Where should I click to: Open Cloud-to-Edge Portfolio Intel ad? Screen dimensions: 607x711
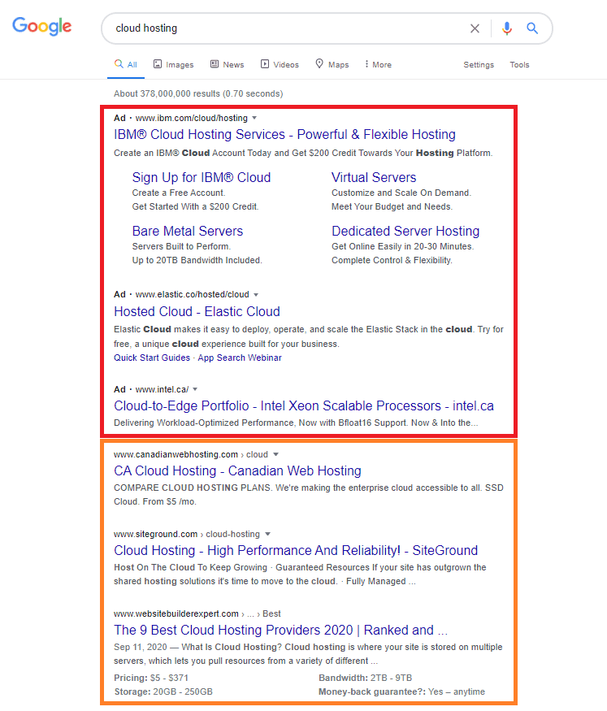coord(304,405)
